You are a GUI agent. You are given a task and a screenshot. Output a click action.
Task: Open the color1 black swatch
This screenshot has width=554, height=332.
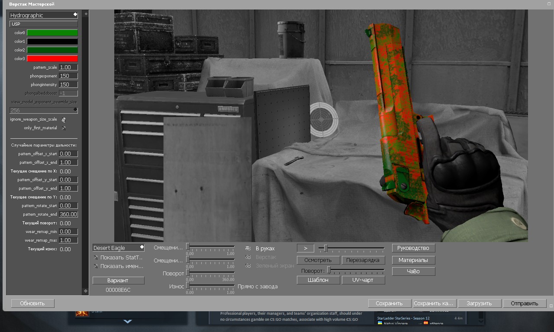pos(52,41)
